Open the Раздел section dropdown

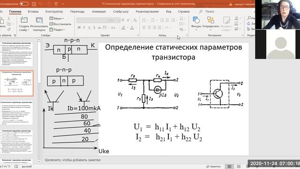(x=57, y=30)
